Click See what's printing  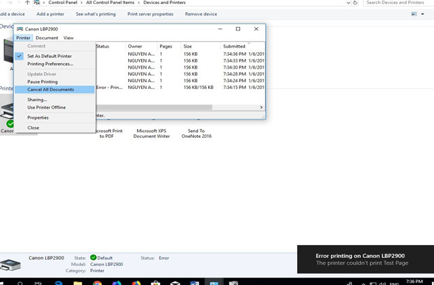tap(96, 14)
